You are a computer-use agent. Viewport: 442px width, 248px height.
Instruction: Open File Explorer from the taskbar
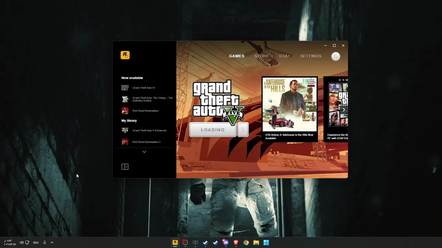[256, 242]
